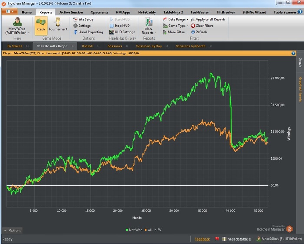Open HUD Settings

point(122,32)
